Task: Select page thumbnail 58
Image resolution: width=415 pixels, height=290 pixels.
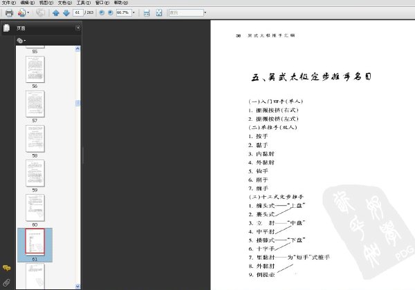Action: [x=35, y=139]
